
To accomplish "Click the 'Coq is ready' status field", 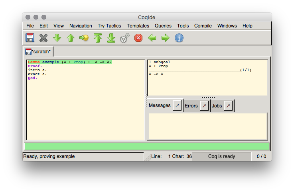I will click(221, 156).
